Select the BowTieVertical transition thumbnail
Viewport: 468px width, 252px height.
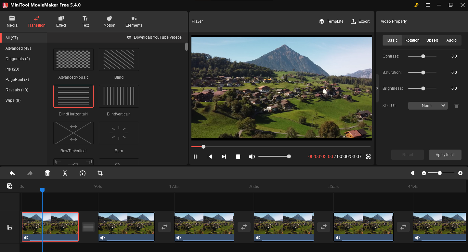pyautogui.click(x=73, y=133)
